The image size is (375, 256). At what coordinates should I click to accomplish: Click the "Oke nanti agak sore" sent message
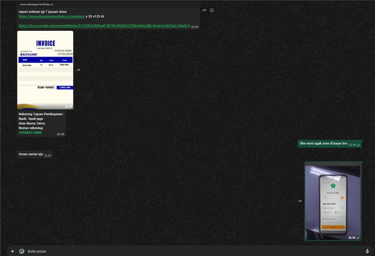pyautogui.click(x=323, y=144)
